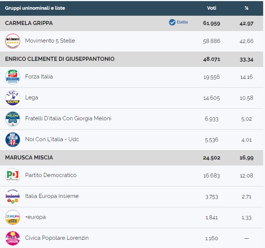The height and width of the screenshot is (248, 265).
Task: Click the Partito Democratico list name
Action: coord(51,175)
